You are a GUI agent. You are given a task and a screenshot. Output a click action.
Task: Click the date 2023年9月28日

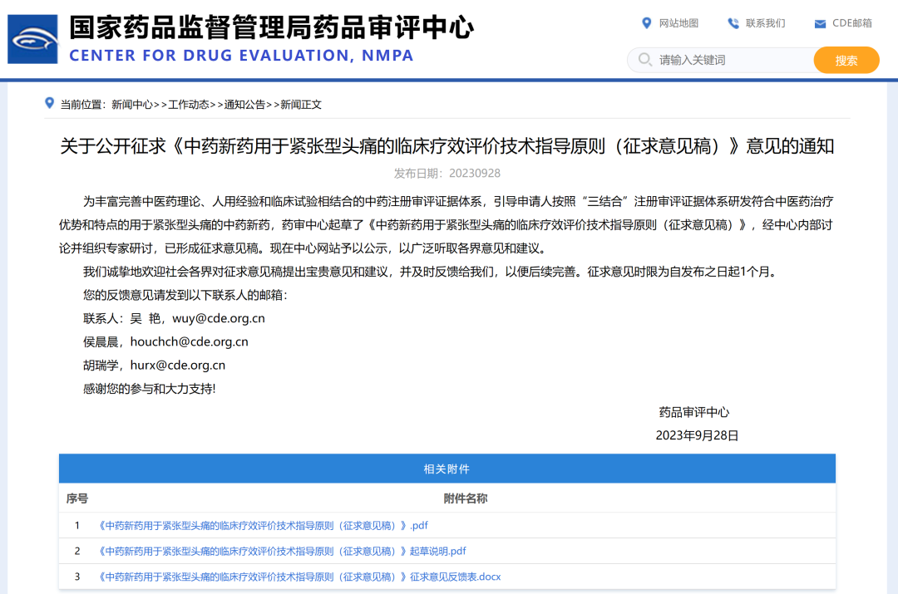click(697, 436)
